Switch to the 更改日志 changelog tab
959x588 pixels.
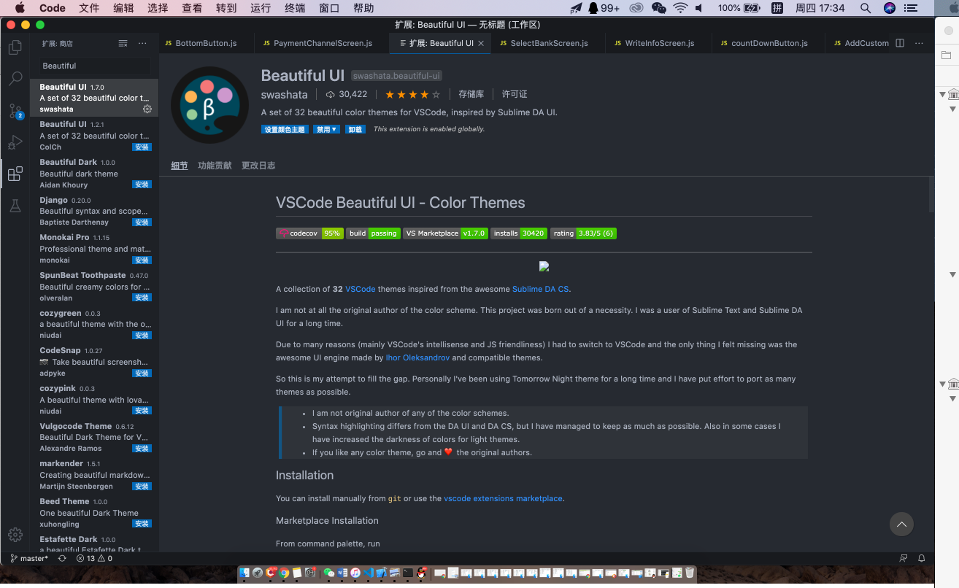click(258, 166)
